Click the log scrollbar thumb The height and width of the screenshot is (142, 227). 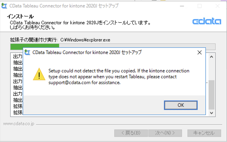(211, 95)
